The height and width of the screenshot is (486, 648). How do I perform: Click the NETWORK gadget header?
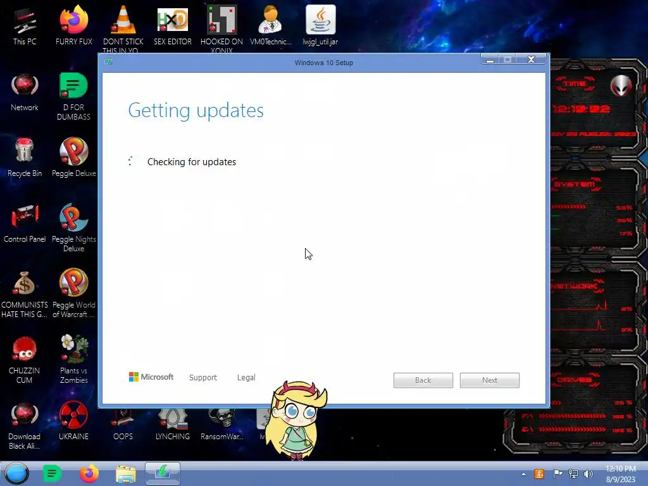pyautogui.click(x=577, y=286)
